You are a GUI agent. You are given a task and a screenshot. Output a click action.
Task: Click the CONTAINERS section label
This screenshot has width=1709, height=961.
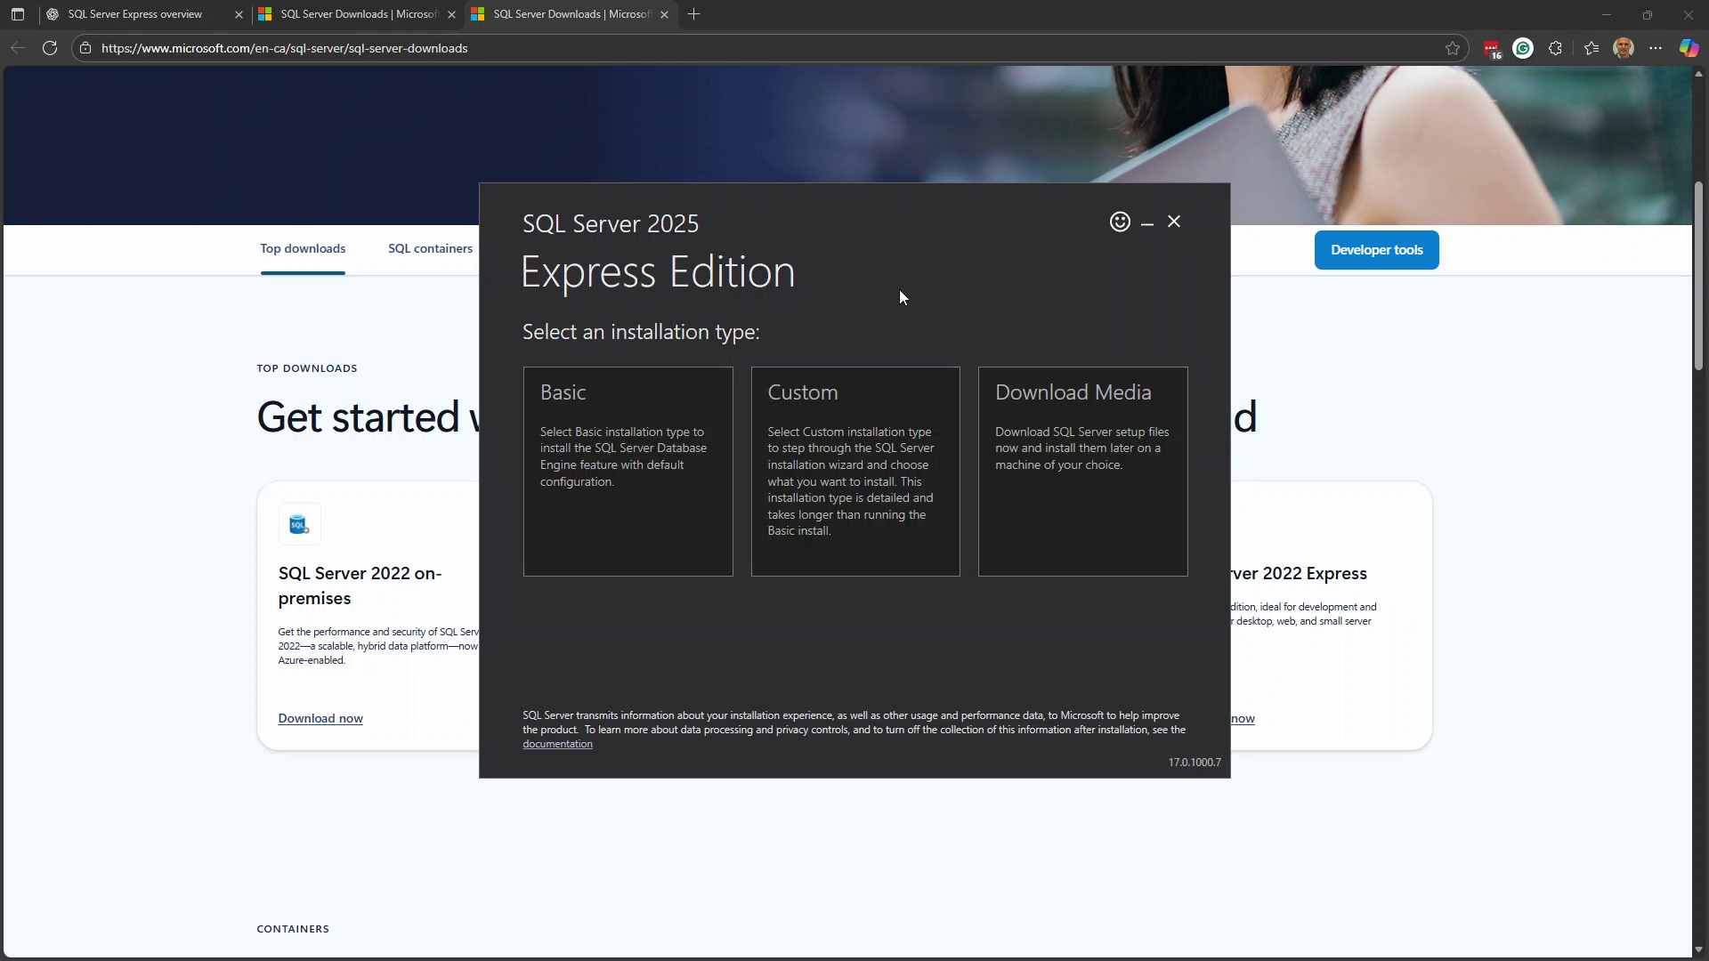pyautogui.click(x=293, y=929)
